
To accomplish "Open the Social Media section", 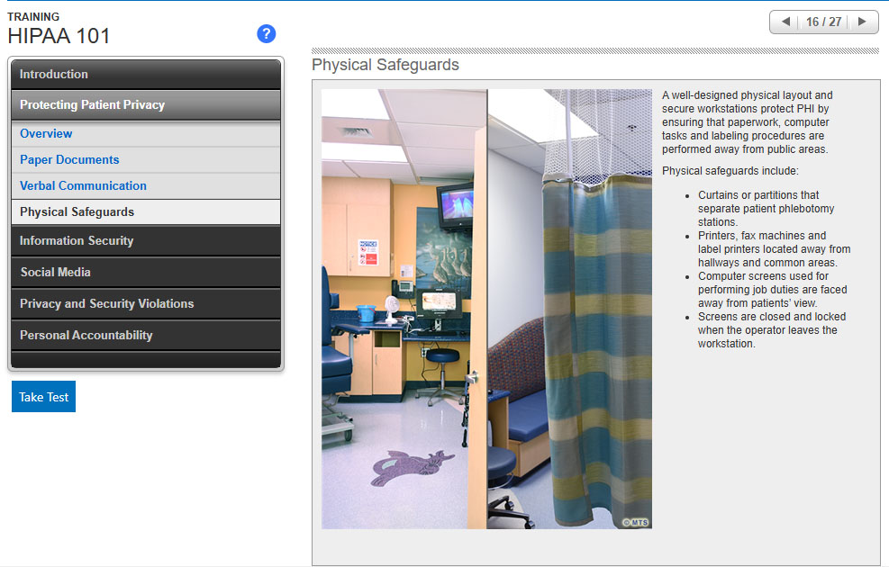I will point(146,273).
